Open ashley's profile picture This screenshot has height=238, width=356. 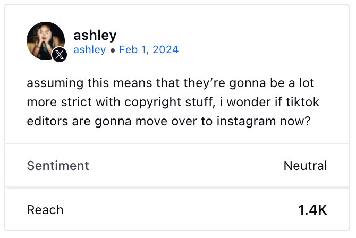[x=46, y=41]
